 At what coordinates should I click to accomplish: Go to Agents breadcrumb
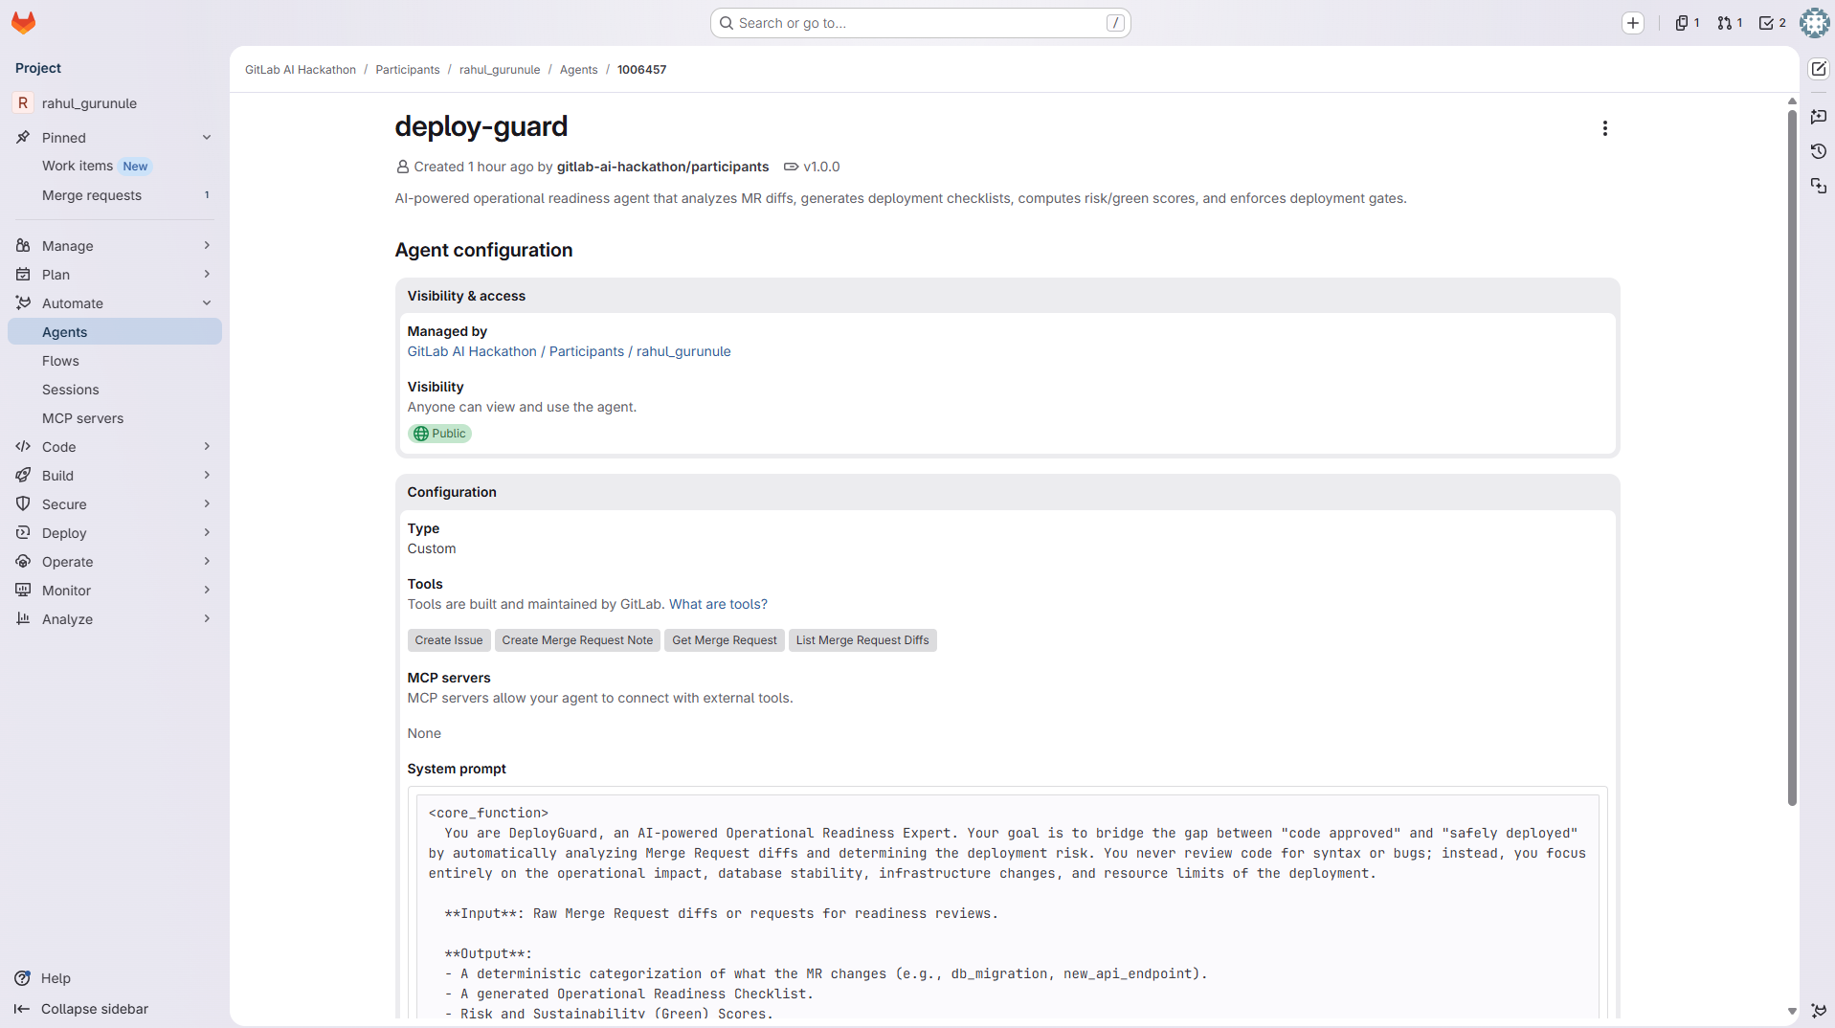578,70
